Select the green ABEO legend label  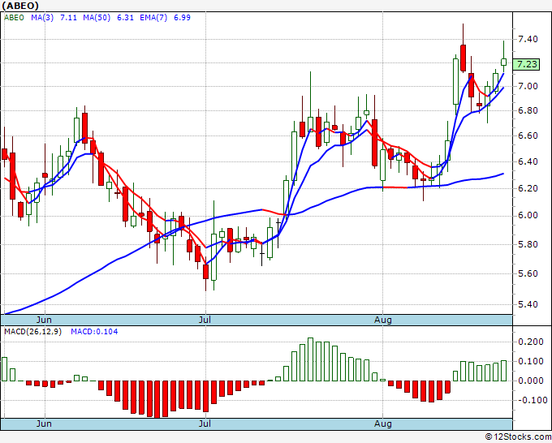click(14, 18)
